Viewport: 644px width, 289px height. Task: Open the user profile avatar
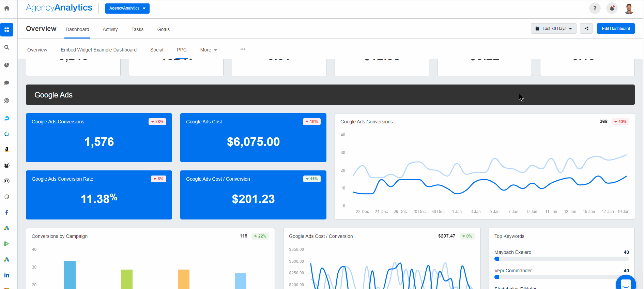[629, 9]
